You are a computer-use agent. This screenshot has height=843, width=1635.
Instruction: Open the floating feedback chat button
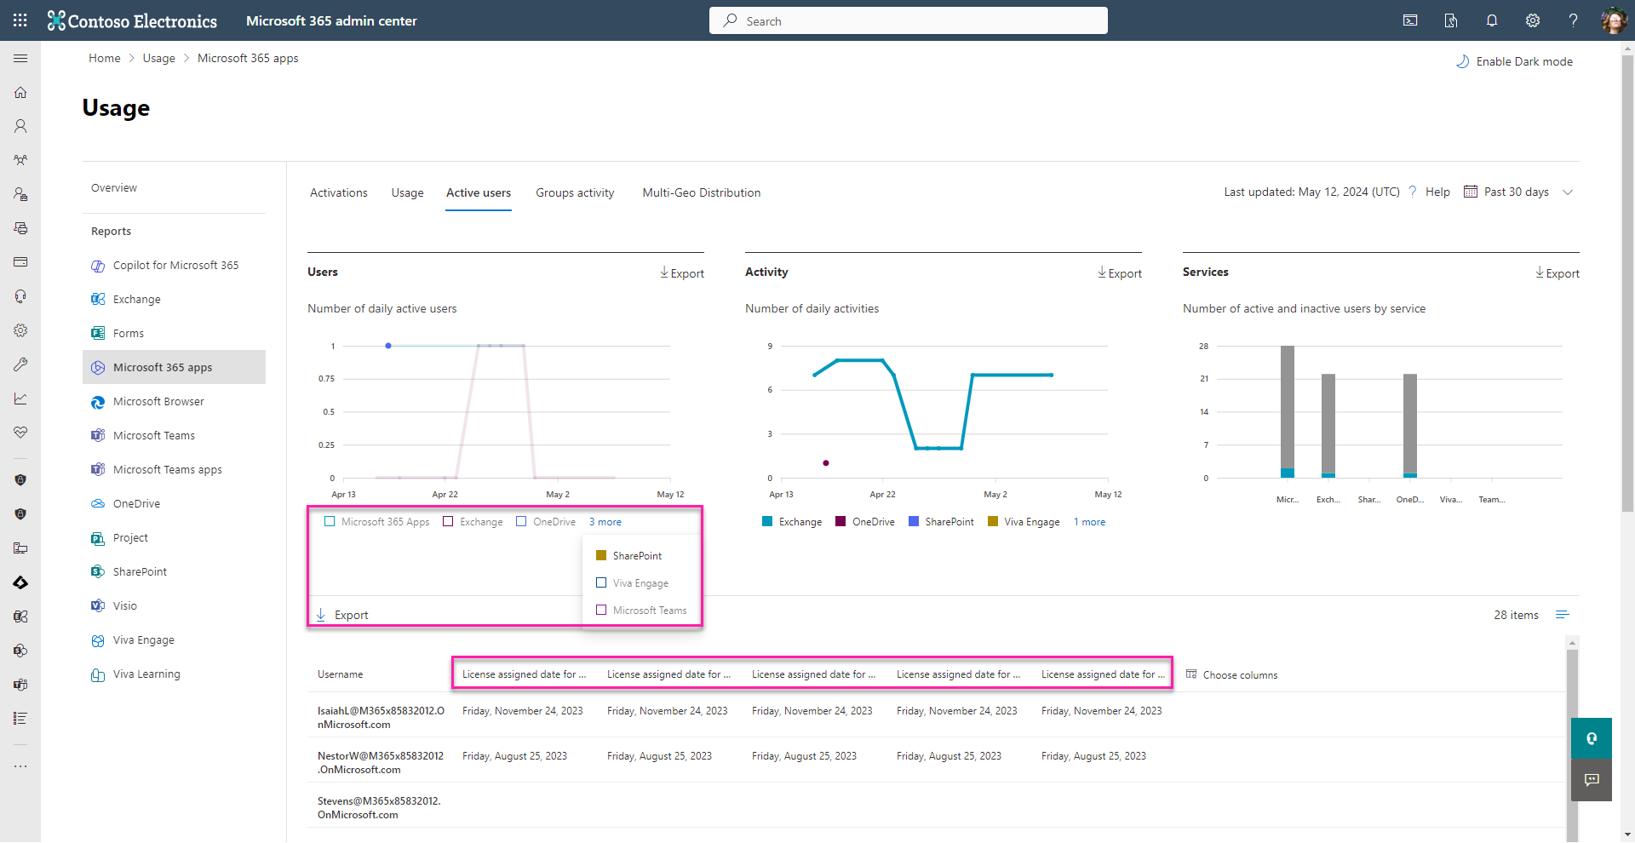click(1592, 780)
